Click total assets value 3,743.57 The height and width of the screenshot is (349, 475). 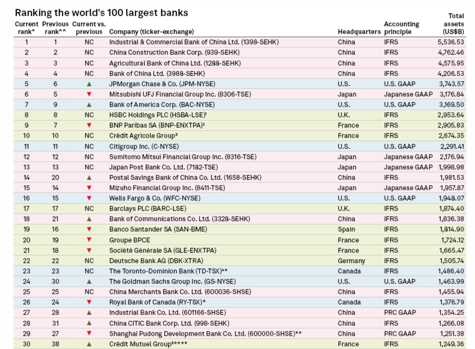(451, 84)
